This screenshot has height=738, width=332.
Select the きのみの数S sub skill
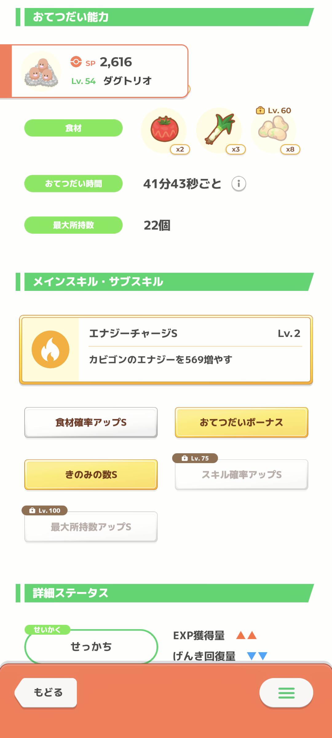coord(91,474)
